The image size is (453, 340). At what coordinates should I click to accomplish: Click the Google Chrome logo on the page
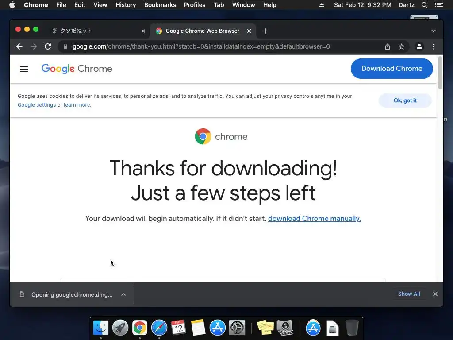click(77, 69)
